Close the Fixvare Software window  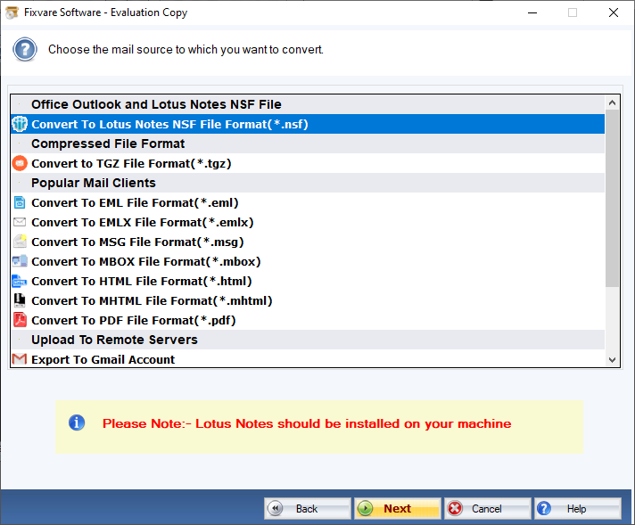click(x=614, y=12)
